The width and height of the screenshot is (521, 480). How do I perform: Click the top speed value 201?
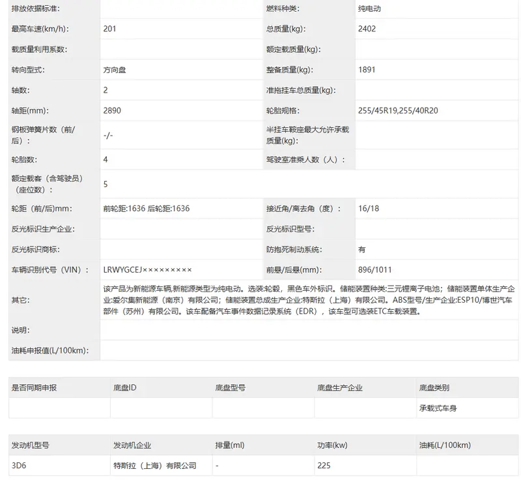[x=110, y=29]
